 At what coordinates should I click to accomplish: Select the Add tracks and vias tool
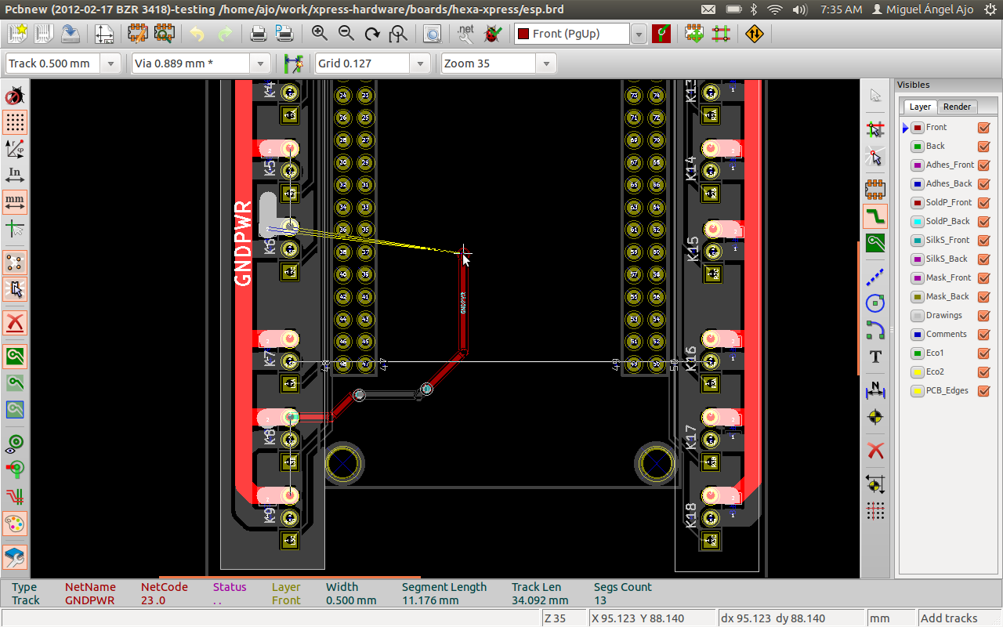875,216
